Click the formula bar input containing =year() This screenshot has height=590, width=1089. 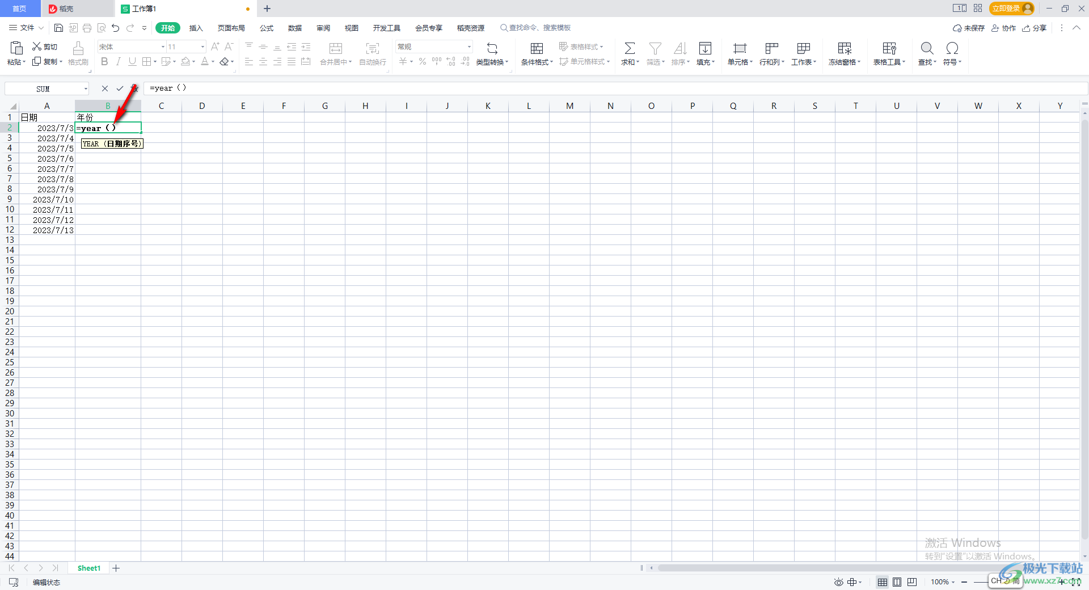(x=615, y=88)
